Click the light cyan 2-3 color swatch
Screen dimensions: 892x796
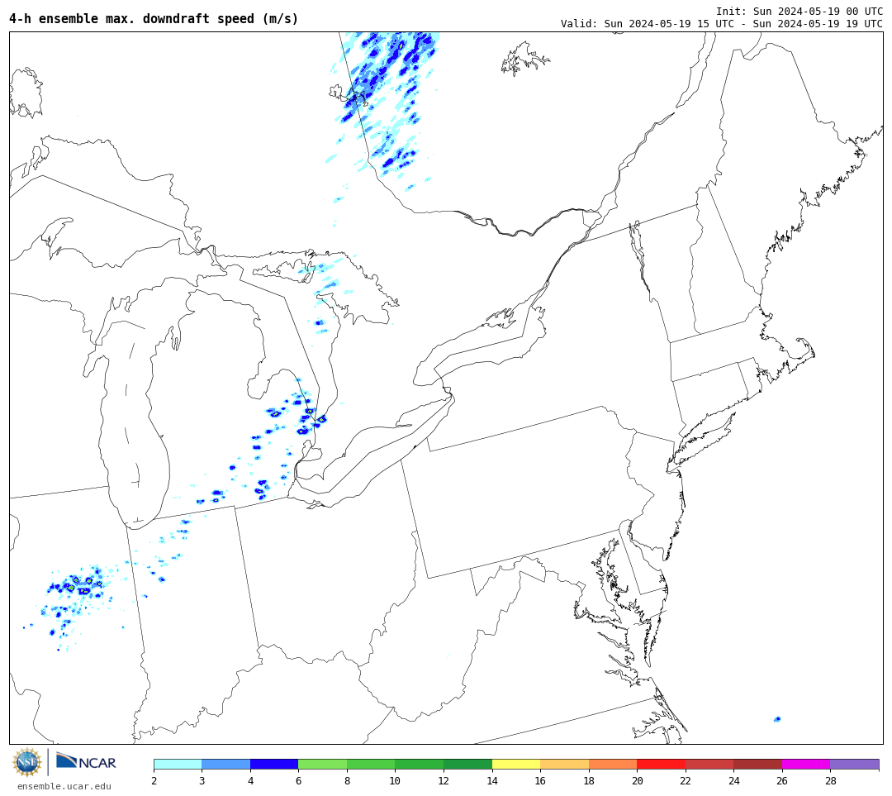tap(178, 764)
